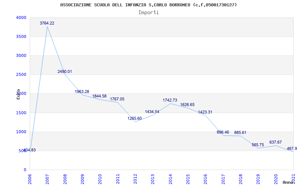This screenshot has width=297, height=186.
Task: Click data label 565.75
Action: tap(258, 145)
